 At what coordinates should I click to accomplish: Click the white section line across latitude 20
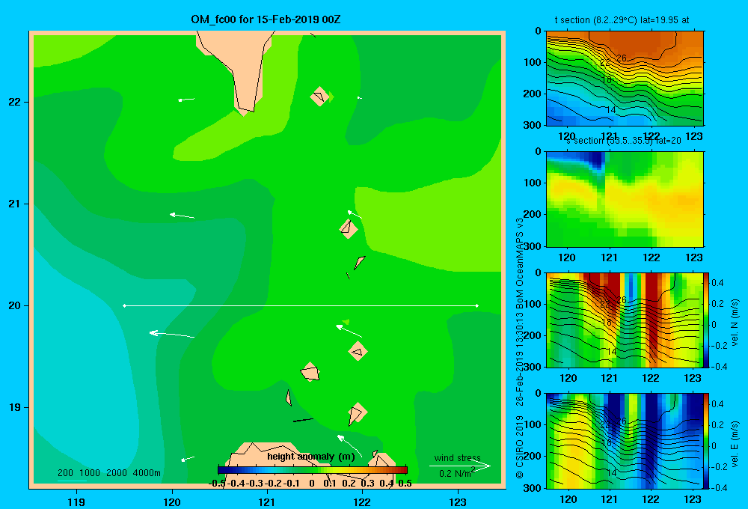click(x=301, y=305)
